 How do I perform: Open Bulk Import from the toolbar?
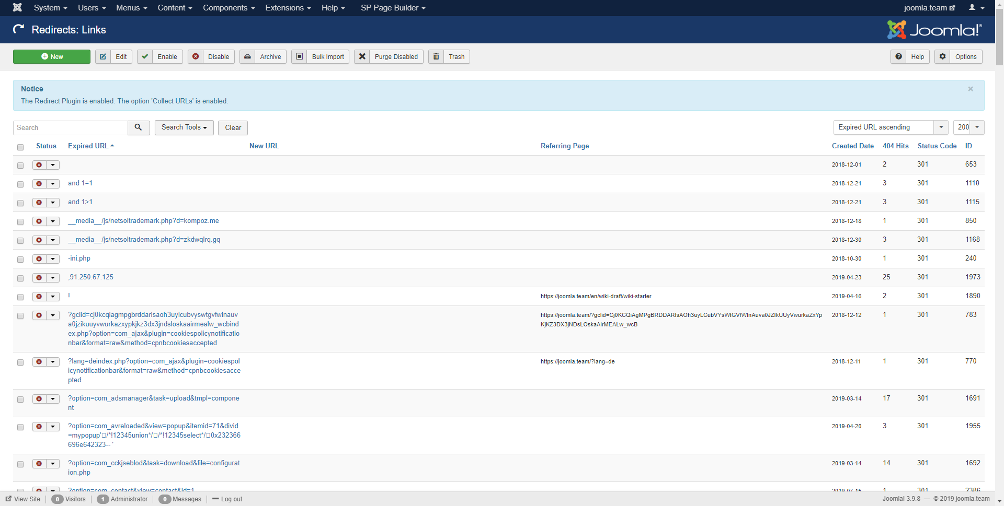[x=321, y=57]
